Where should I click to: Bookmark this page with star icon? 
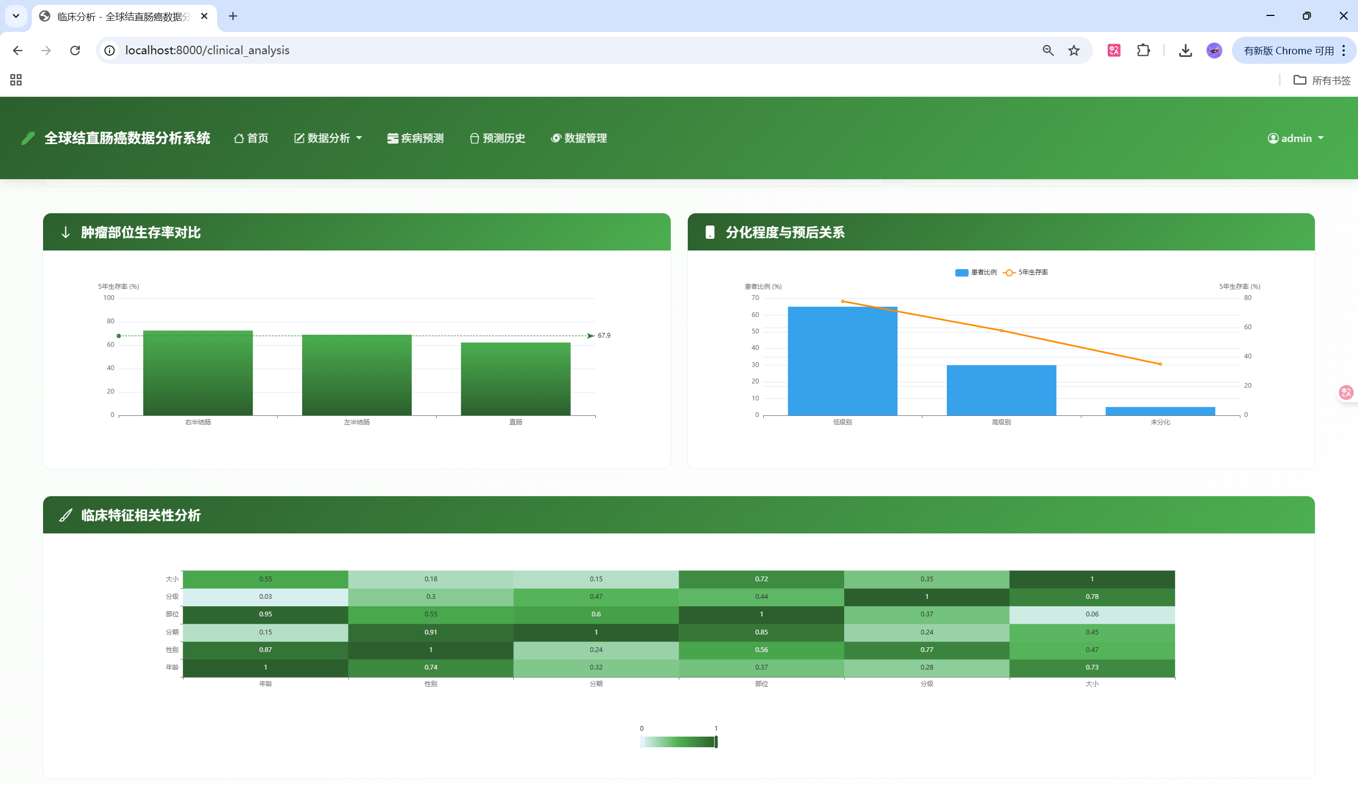pyautogui.click(x=1074, y=51)
